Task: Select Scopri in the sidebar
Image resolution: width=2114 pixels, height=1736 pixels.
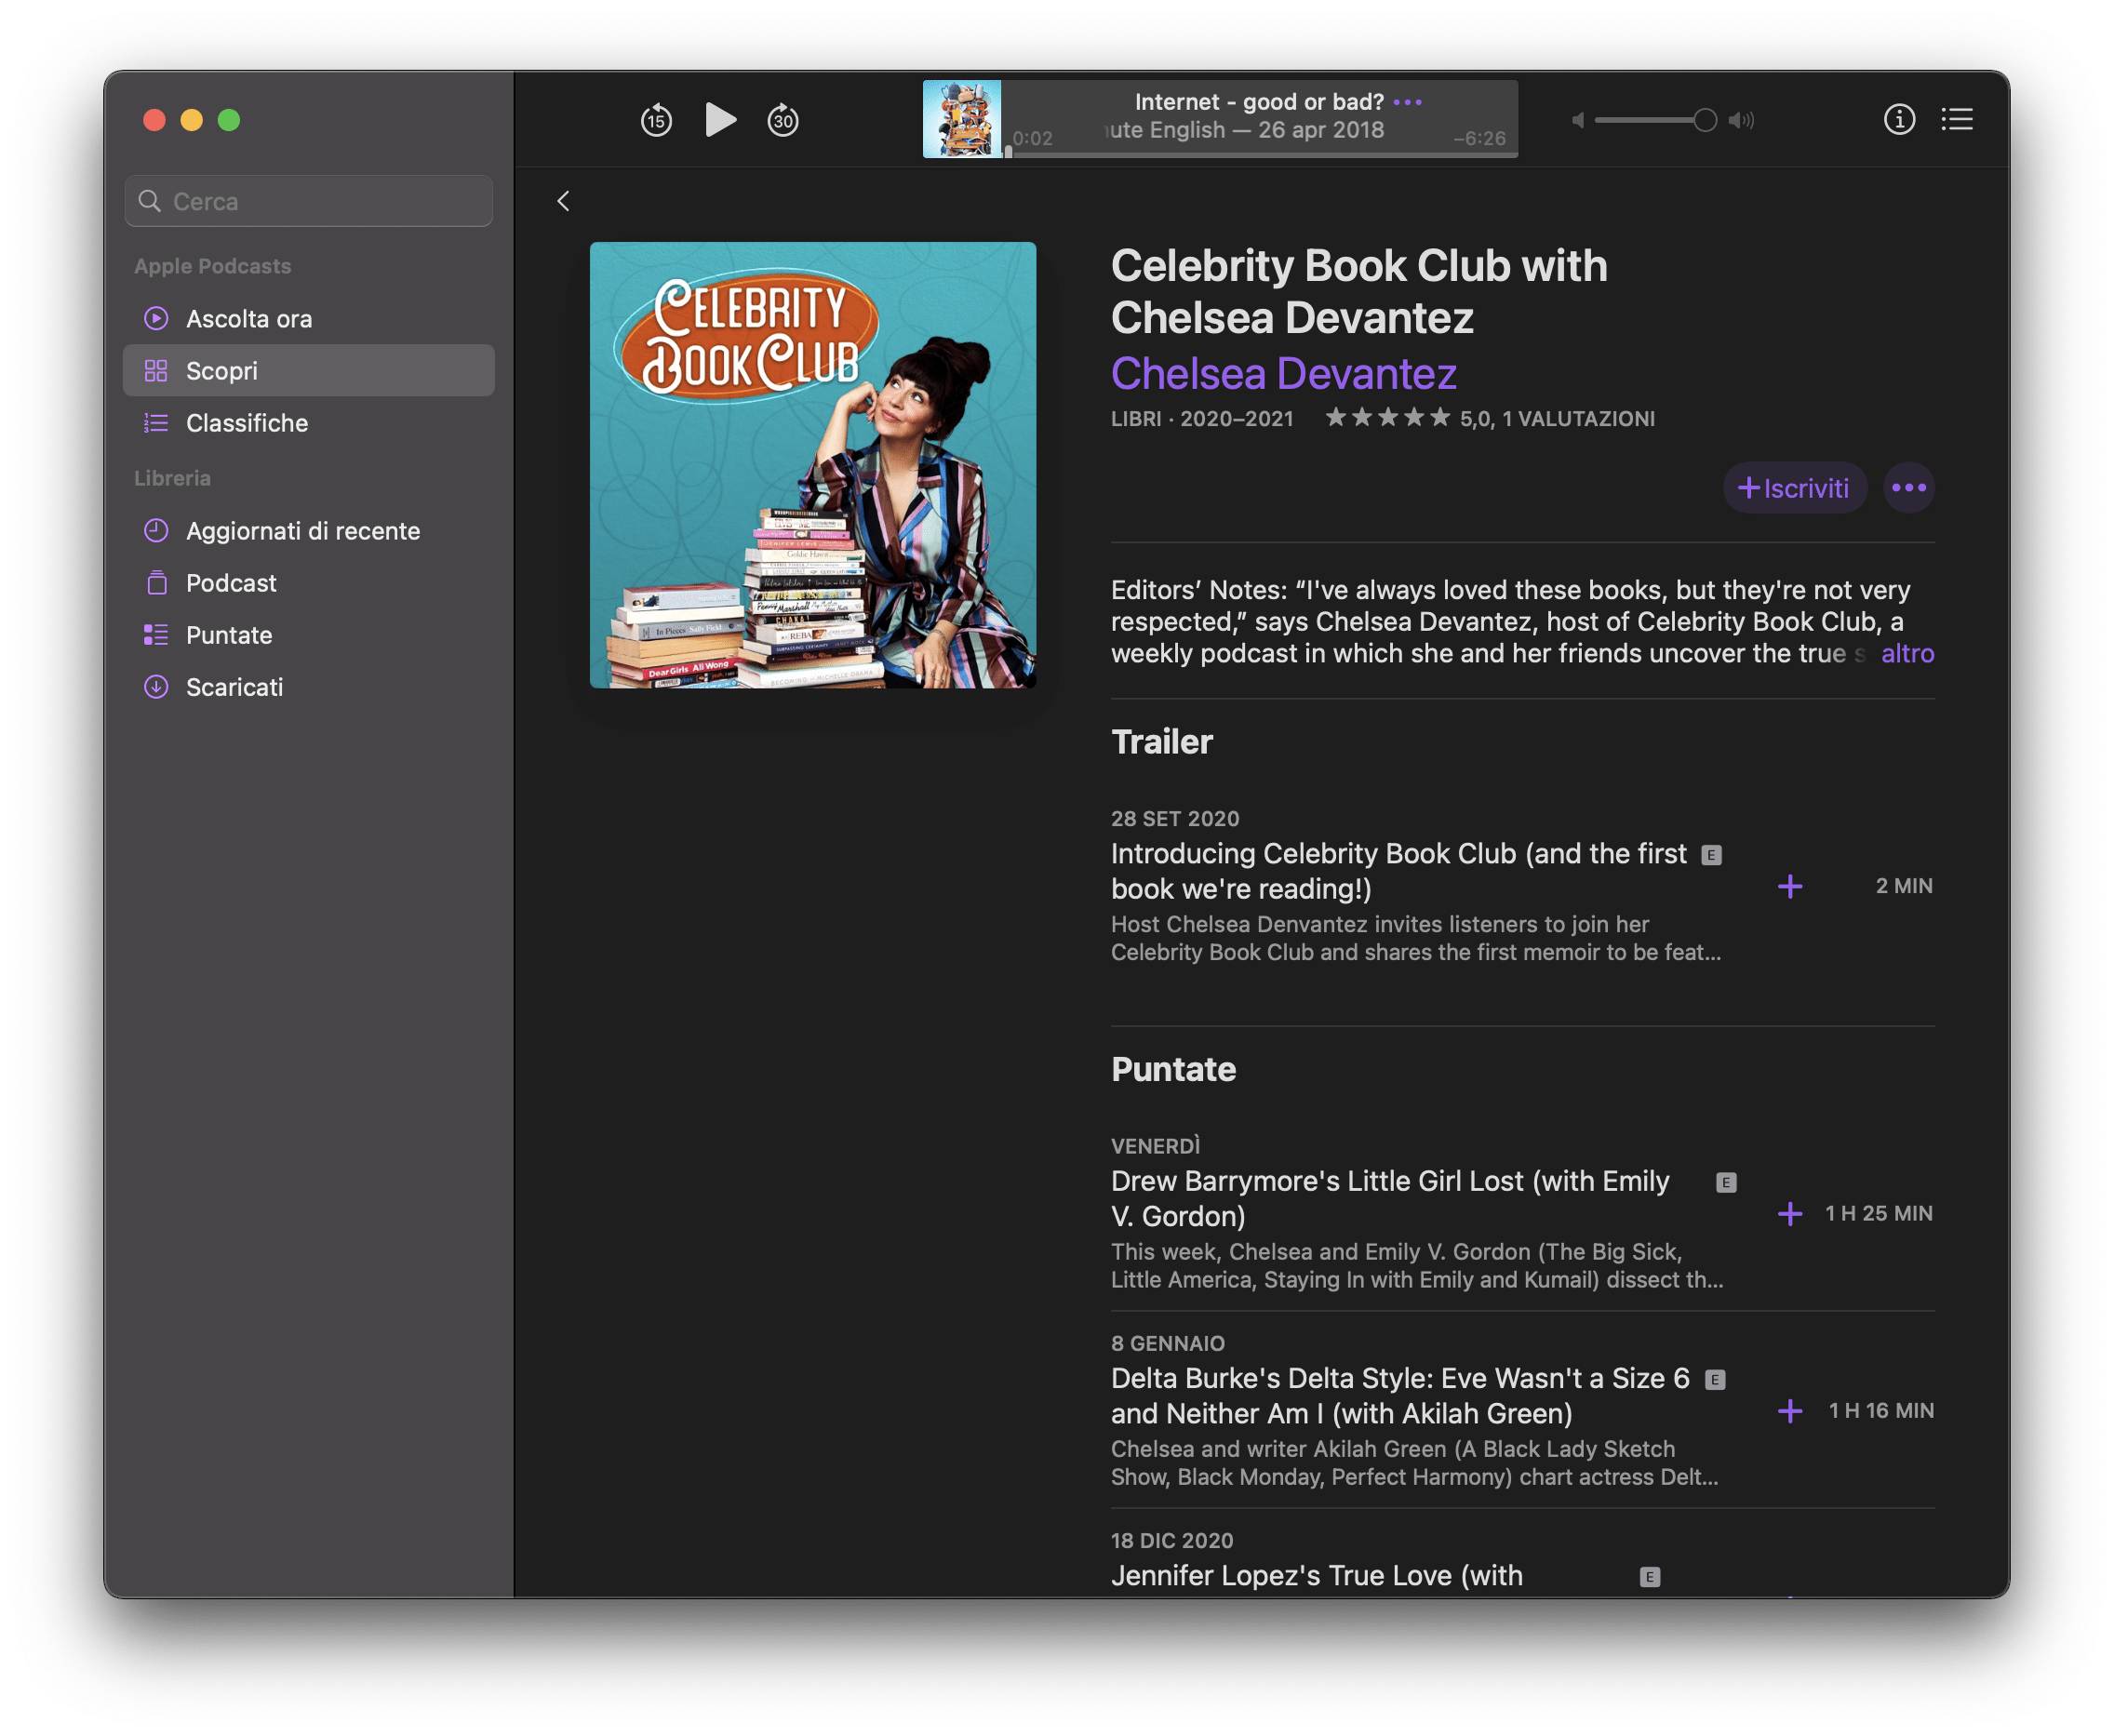Action: pyautogui.click(x=309, y=371)
